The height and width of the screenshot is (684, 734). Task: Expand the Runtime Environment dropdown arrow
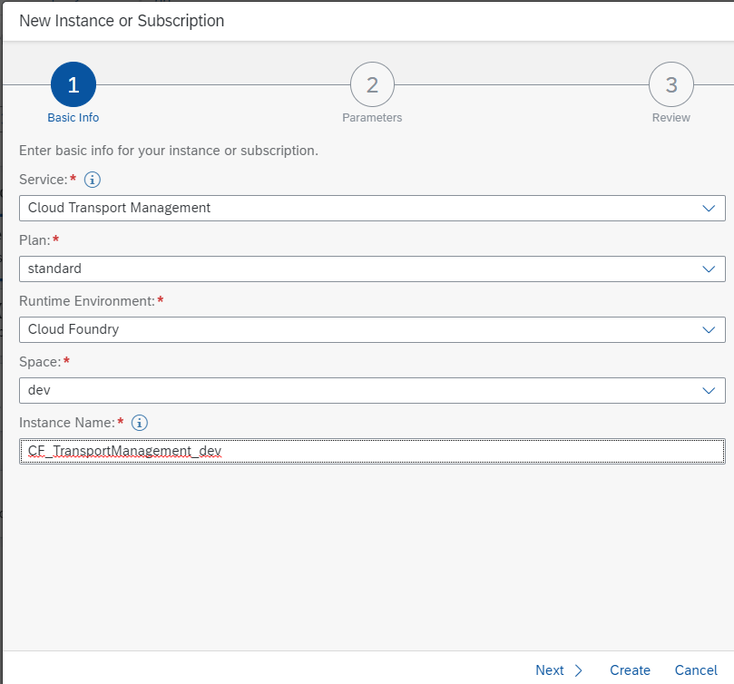tap(709, 329)
